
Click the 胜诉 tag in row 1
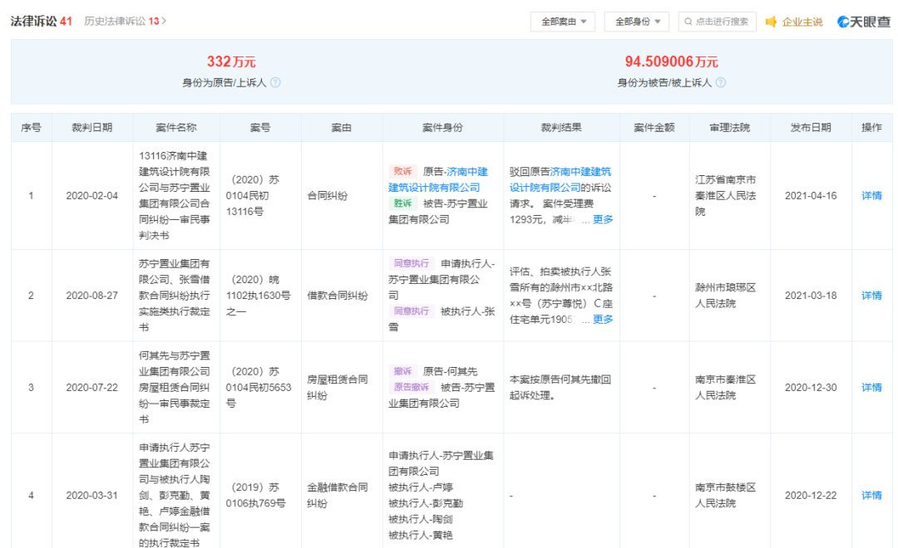[x=402, y=203]
